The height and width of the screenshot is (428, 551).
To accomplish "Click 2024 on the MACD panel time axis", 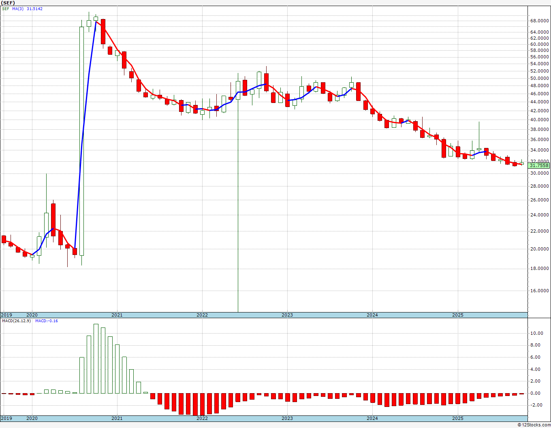I will coord(372,418).
